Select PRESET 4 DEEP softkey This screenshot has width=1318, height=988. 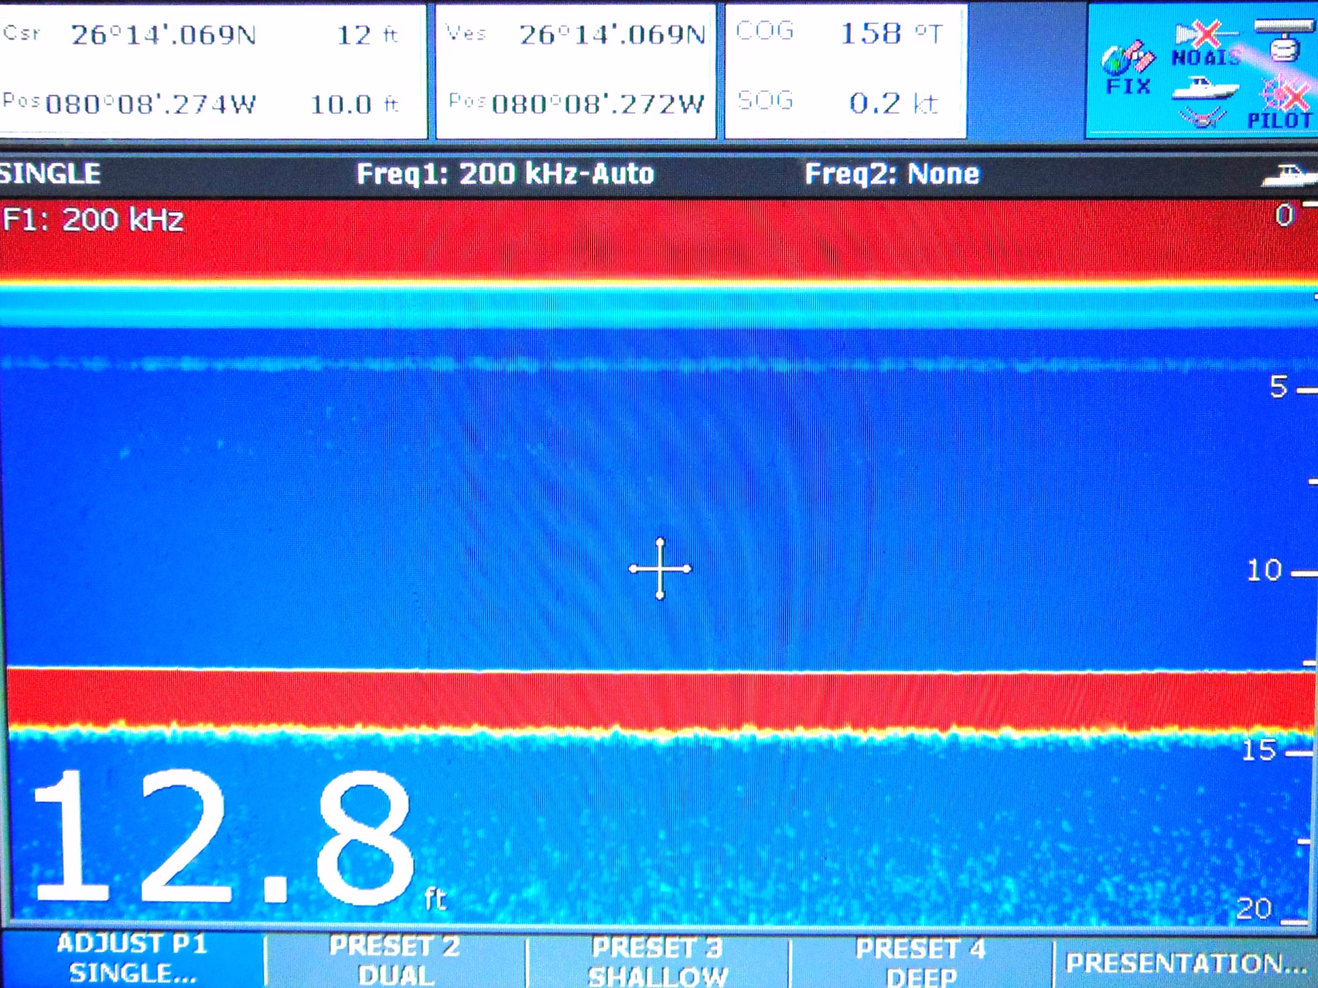tap(921, 962)
